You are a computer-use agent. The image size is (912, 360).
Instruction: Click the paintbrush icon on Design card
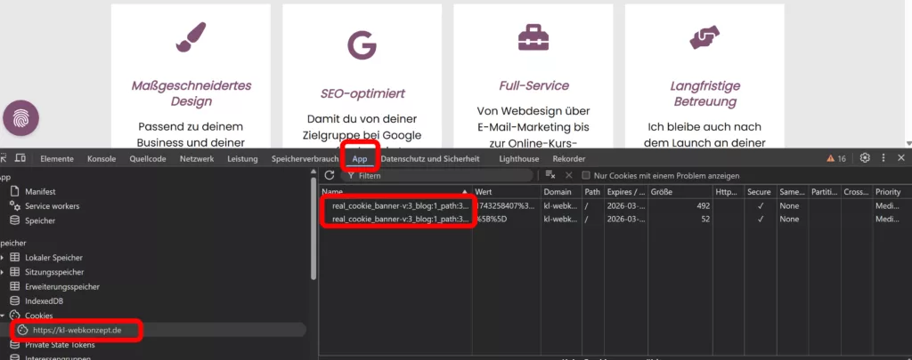click(191, 37)
